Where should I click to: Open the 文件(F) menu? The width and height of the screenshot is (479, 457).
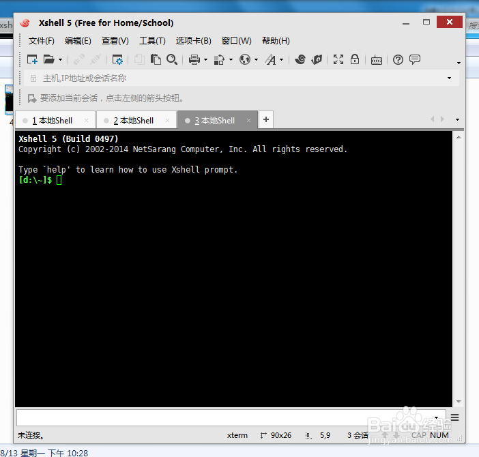point(42,41)
